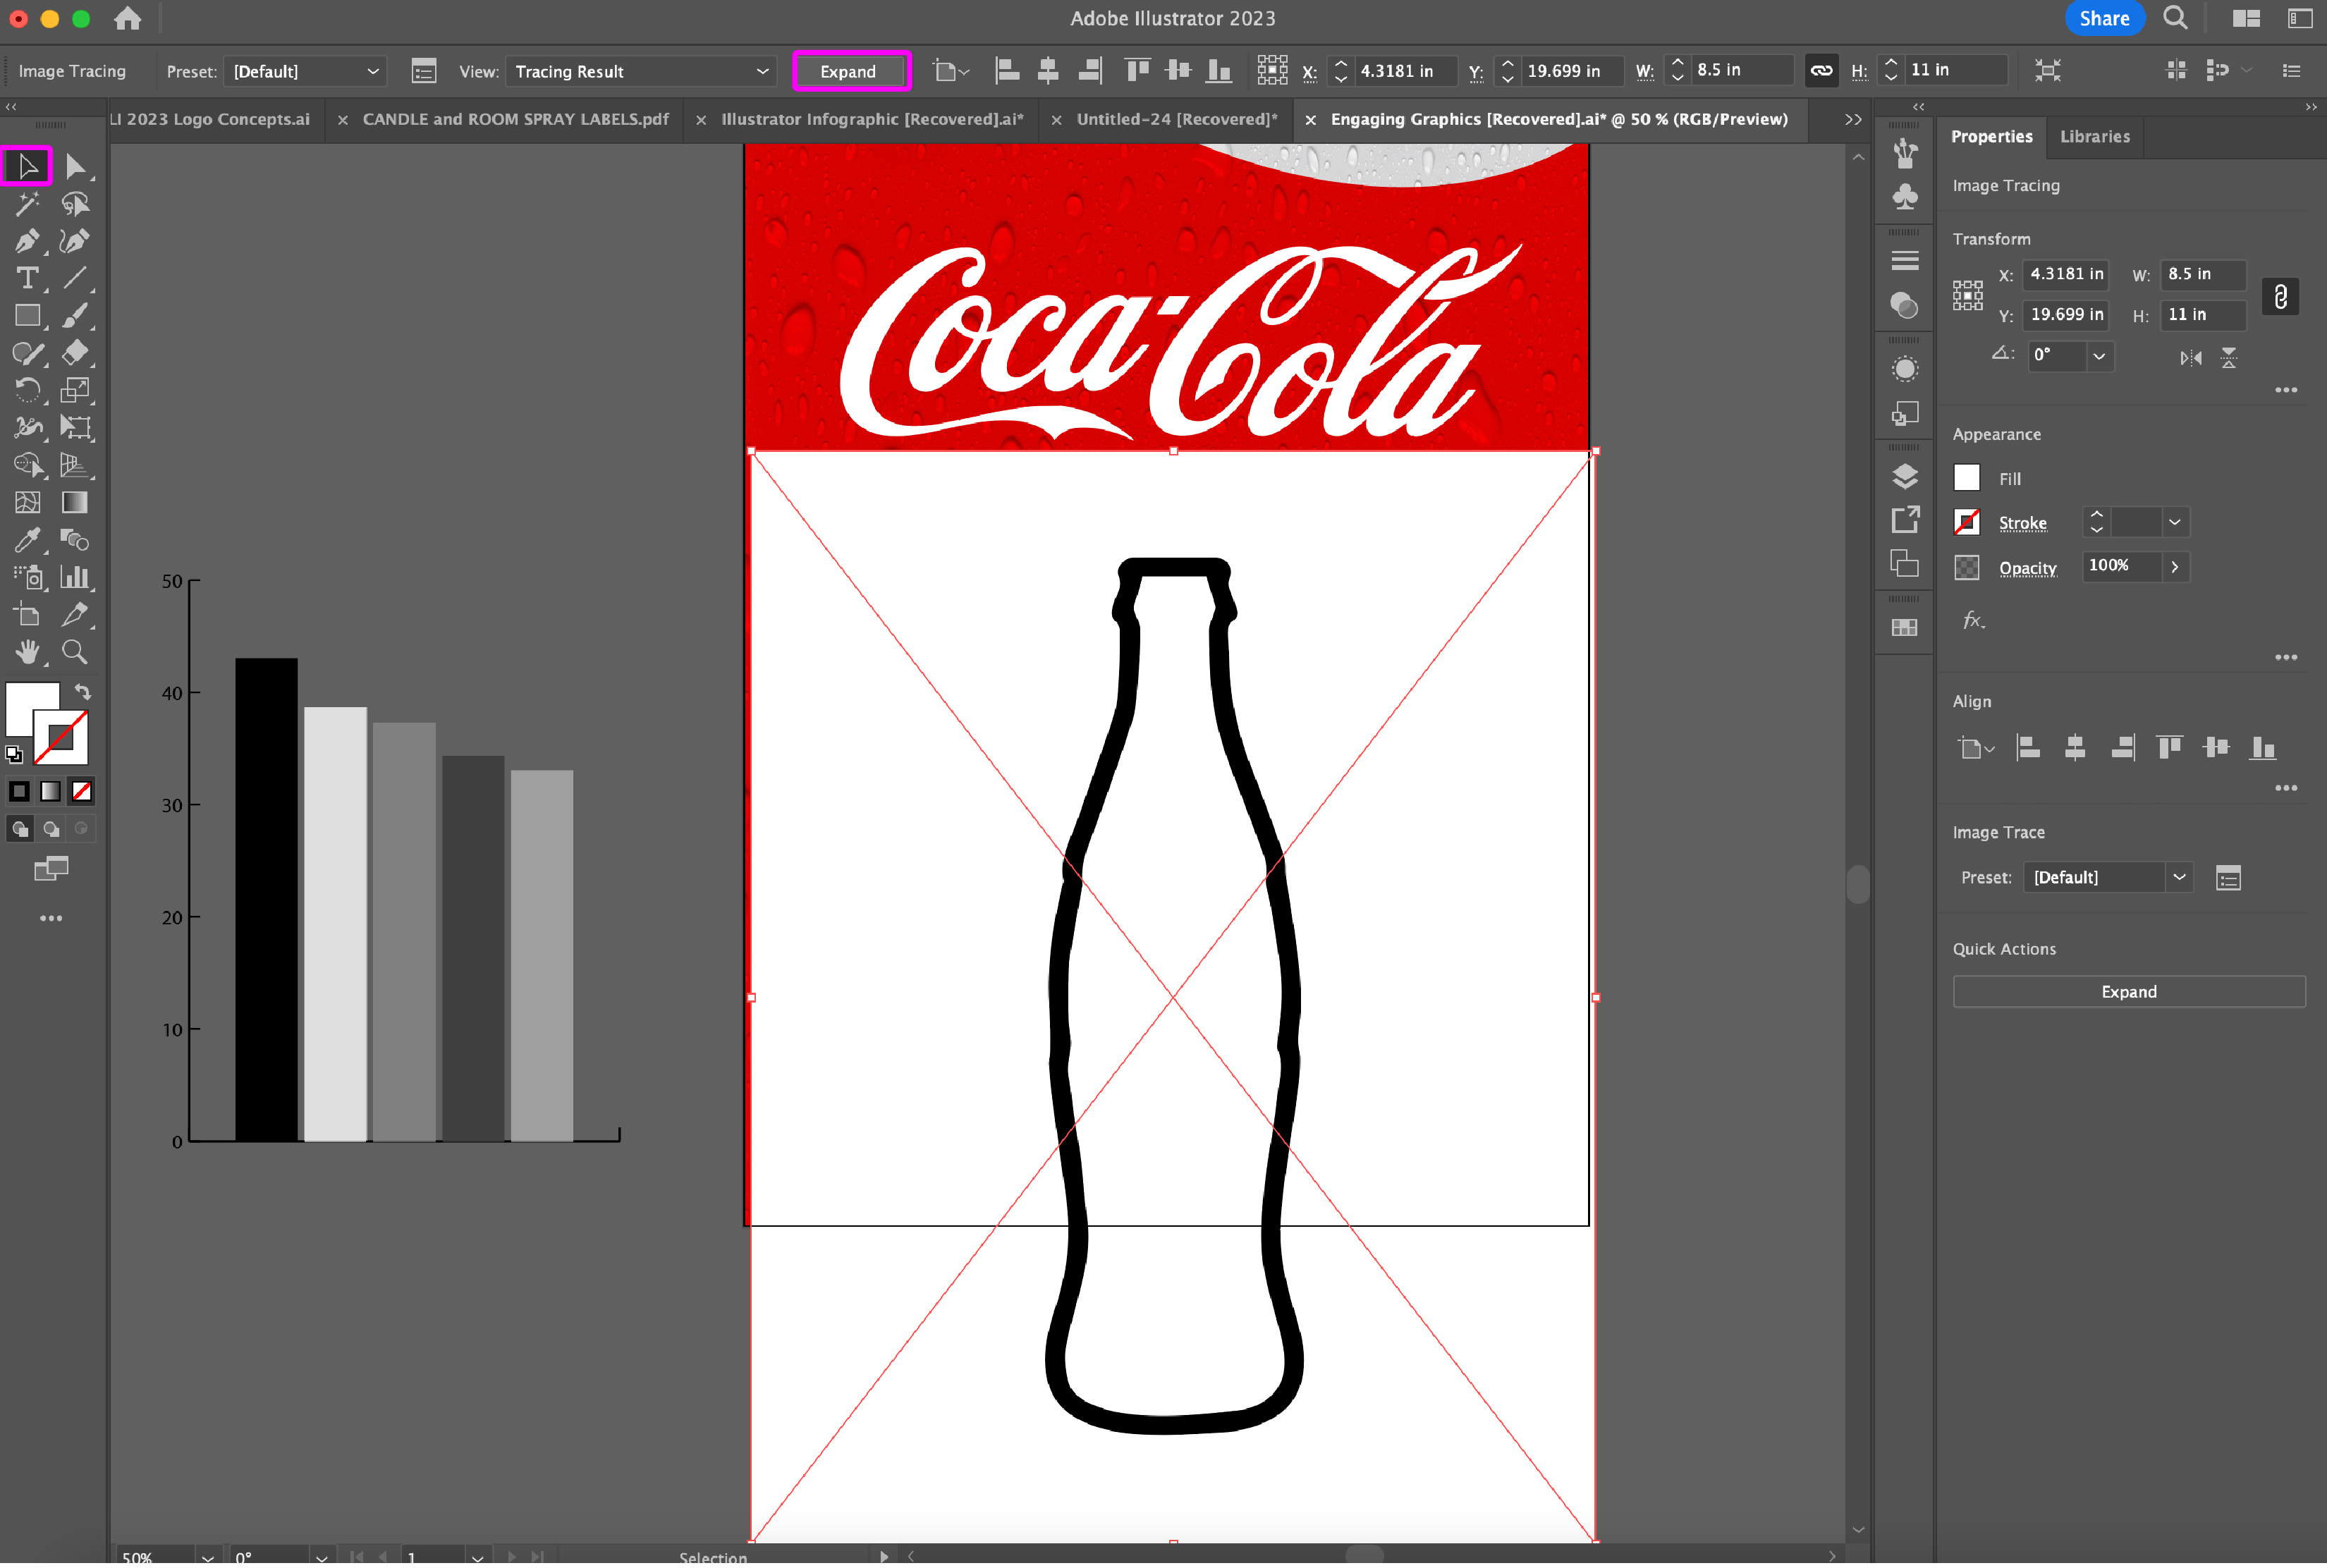Open the Preset dropdown in the top control bar

click(305, 71)
